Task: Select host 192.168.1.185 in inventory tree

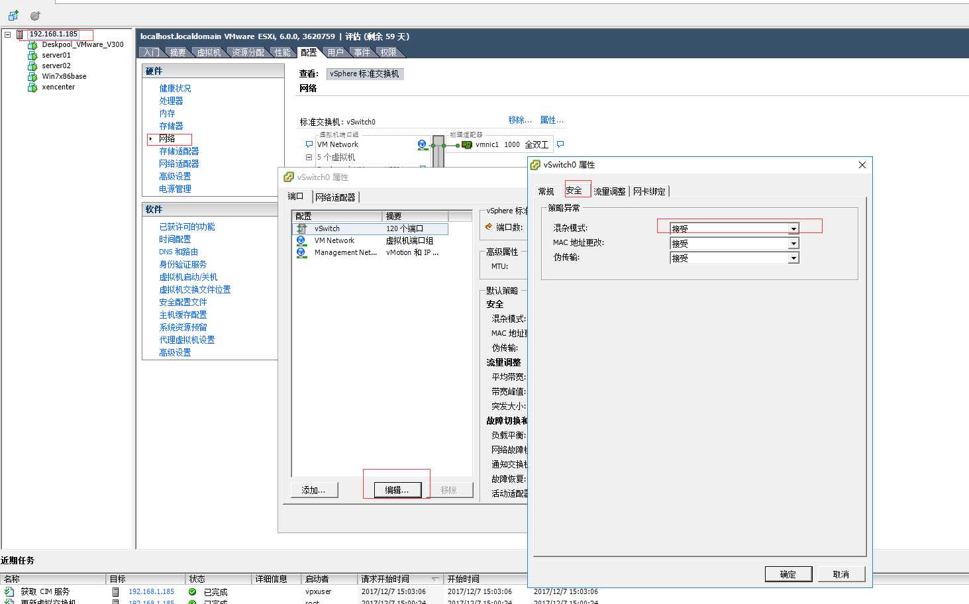Action: coord(53,34)
